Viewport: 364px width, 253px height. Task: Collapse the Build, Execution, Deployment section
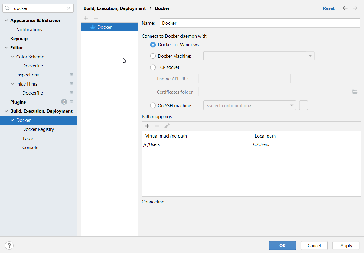tap(5, 111)
